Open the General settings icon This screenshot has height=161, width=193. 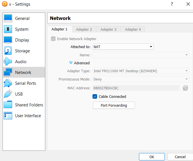[8, 18]
